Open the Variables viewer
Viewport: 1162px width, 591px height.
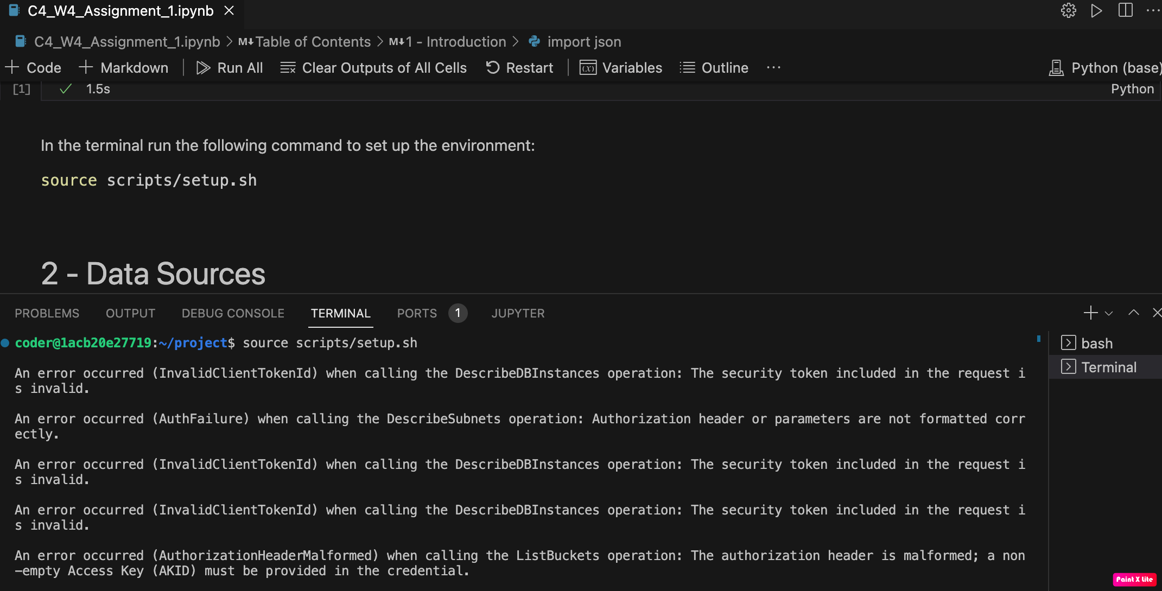coord(621,68)
